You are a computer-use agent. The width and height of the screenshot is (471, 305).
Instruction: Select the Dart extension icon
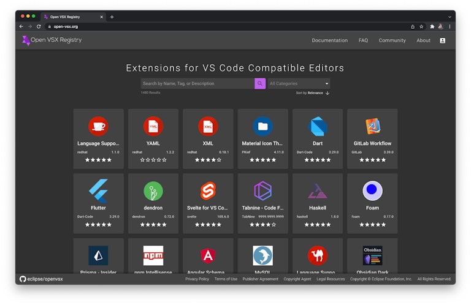pos(318,126)
